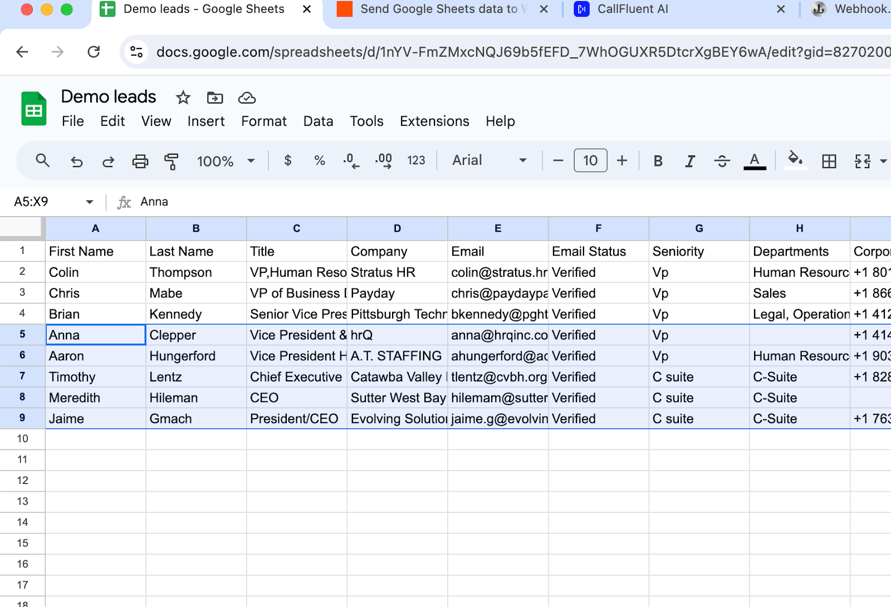The image size is (891, 607).
Task: Open the Insert menu
Action: point(206,121)
